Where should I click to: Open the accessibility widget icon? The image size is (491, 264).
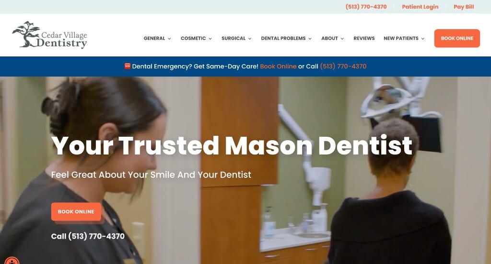[12, 261]
